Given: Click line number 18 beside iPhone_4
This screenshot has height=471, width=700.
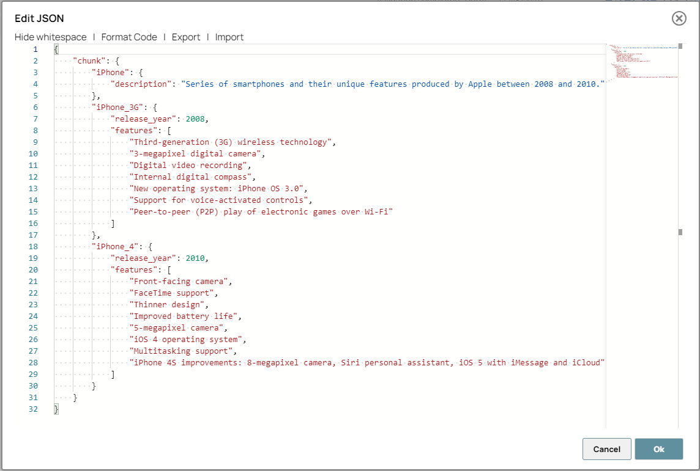Looking at the screenshot, I should click(x=35, y=246).
